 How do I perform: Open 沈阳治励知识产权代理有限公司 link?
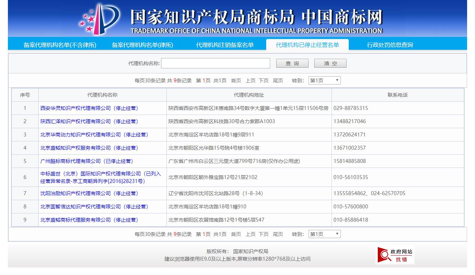pyautogui.click(x=89, y=193)
